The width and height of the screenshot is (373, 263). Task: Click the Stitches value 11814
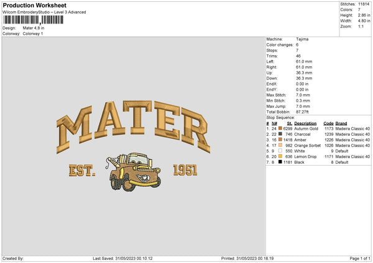(x=364, y=4)
